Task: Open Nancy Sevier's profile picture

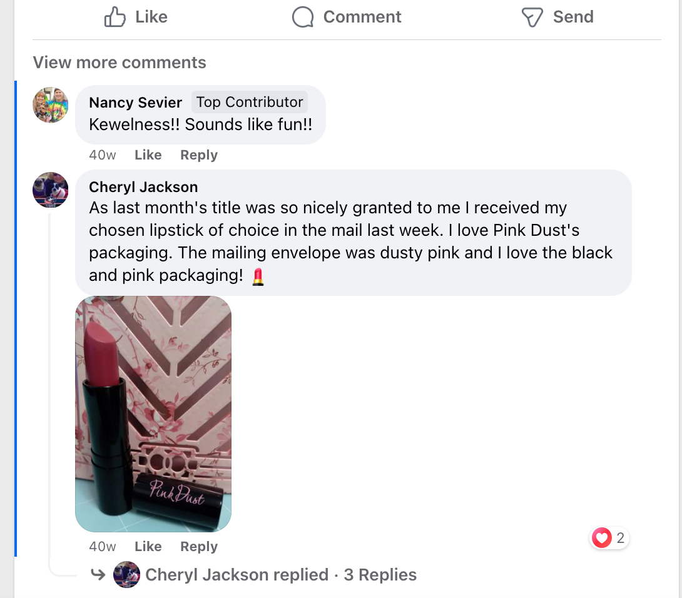Action: pyautogui.click(x=51, y=105)
